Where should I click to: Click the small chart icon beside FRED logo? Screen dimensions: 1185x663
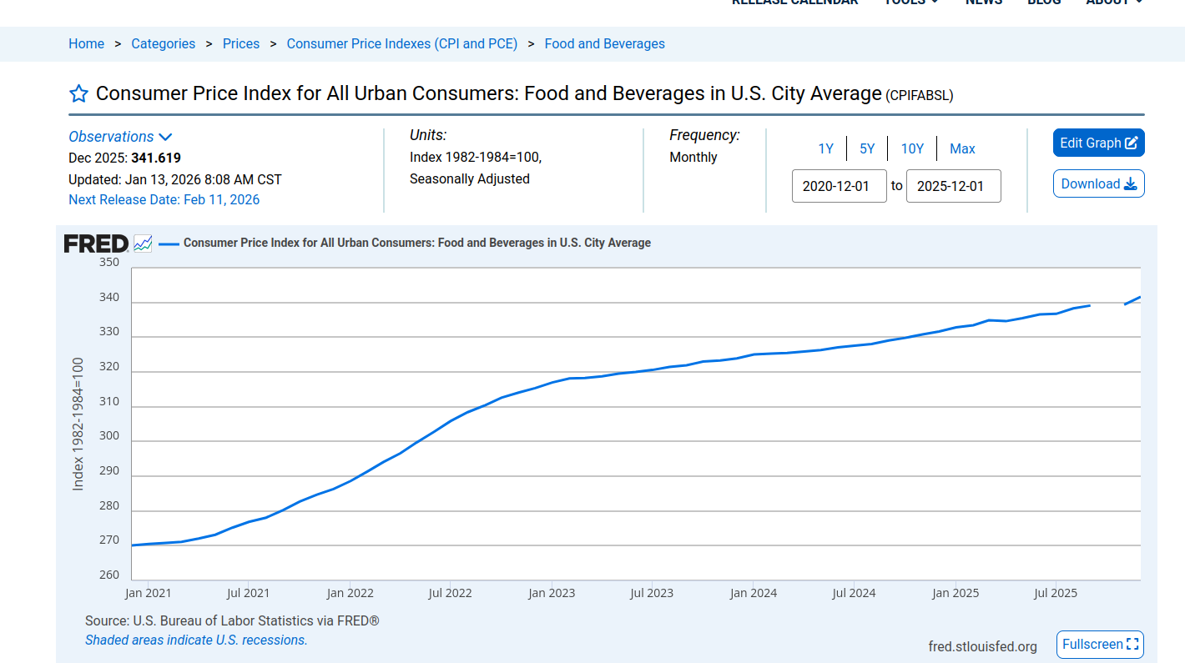[x=143, y=244]
